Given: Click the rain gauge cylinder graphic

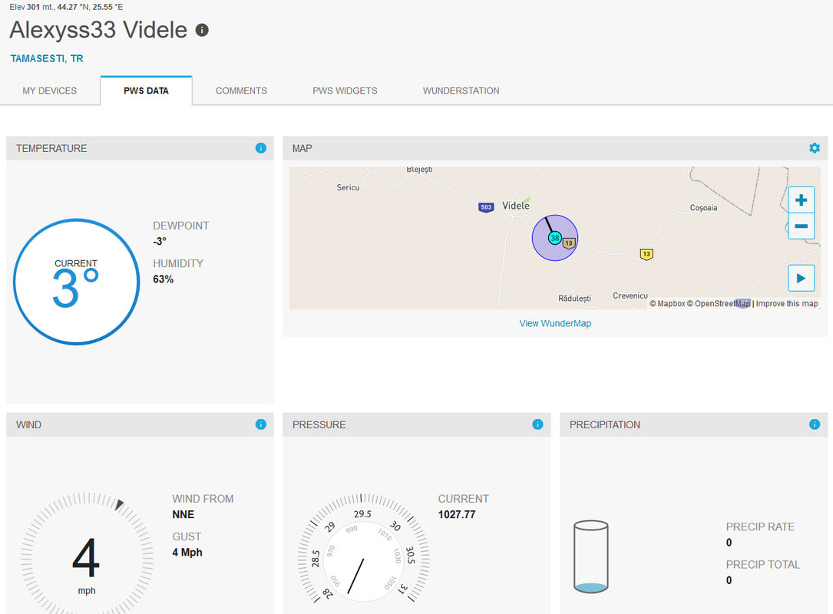Looking at the screenshot, I should [590, 556].
